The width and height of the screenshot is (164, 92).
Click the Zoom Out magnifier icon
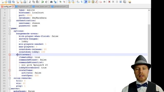click(64, 2)
